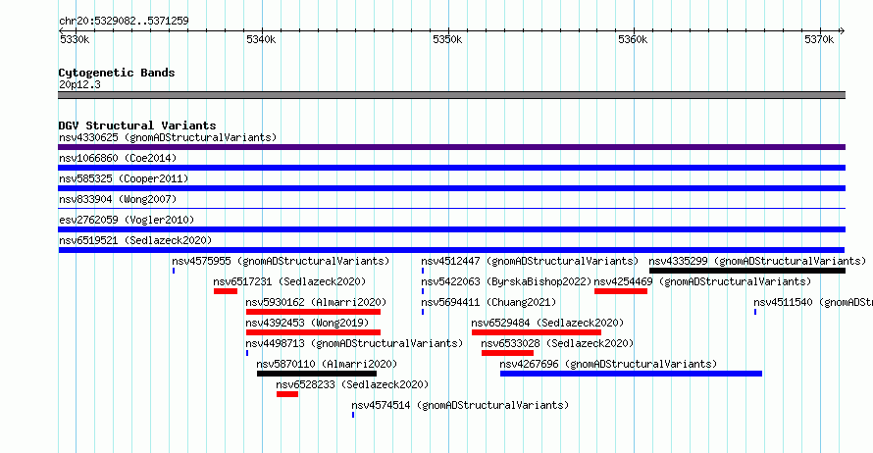Select the nsv4511540 variant label
The image size is (873, 453).
click(813, 302)
